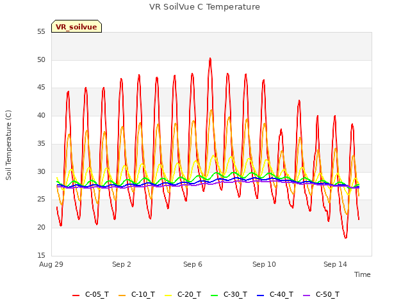This screenshot has height=307, width=410.
Task: Click the VR_soilvue label box
Action: click(76, 26)
